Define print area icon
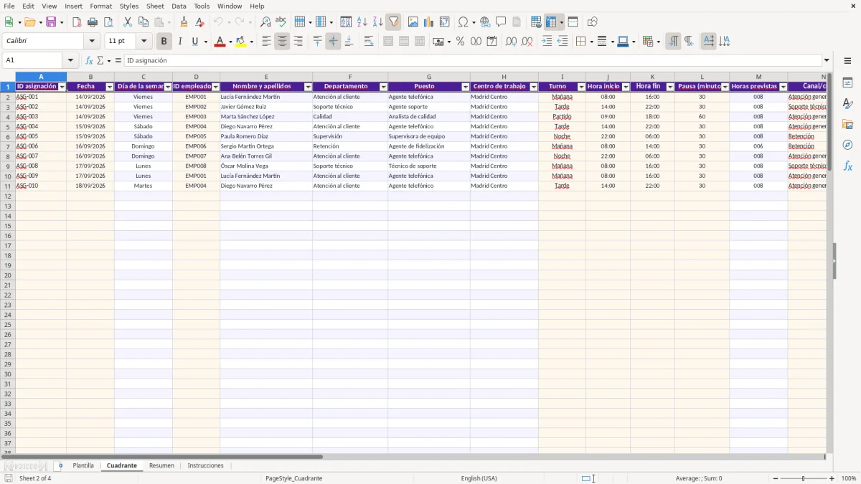This screenshot has height=484, width=861. click(536, 22)
